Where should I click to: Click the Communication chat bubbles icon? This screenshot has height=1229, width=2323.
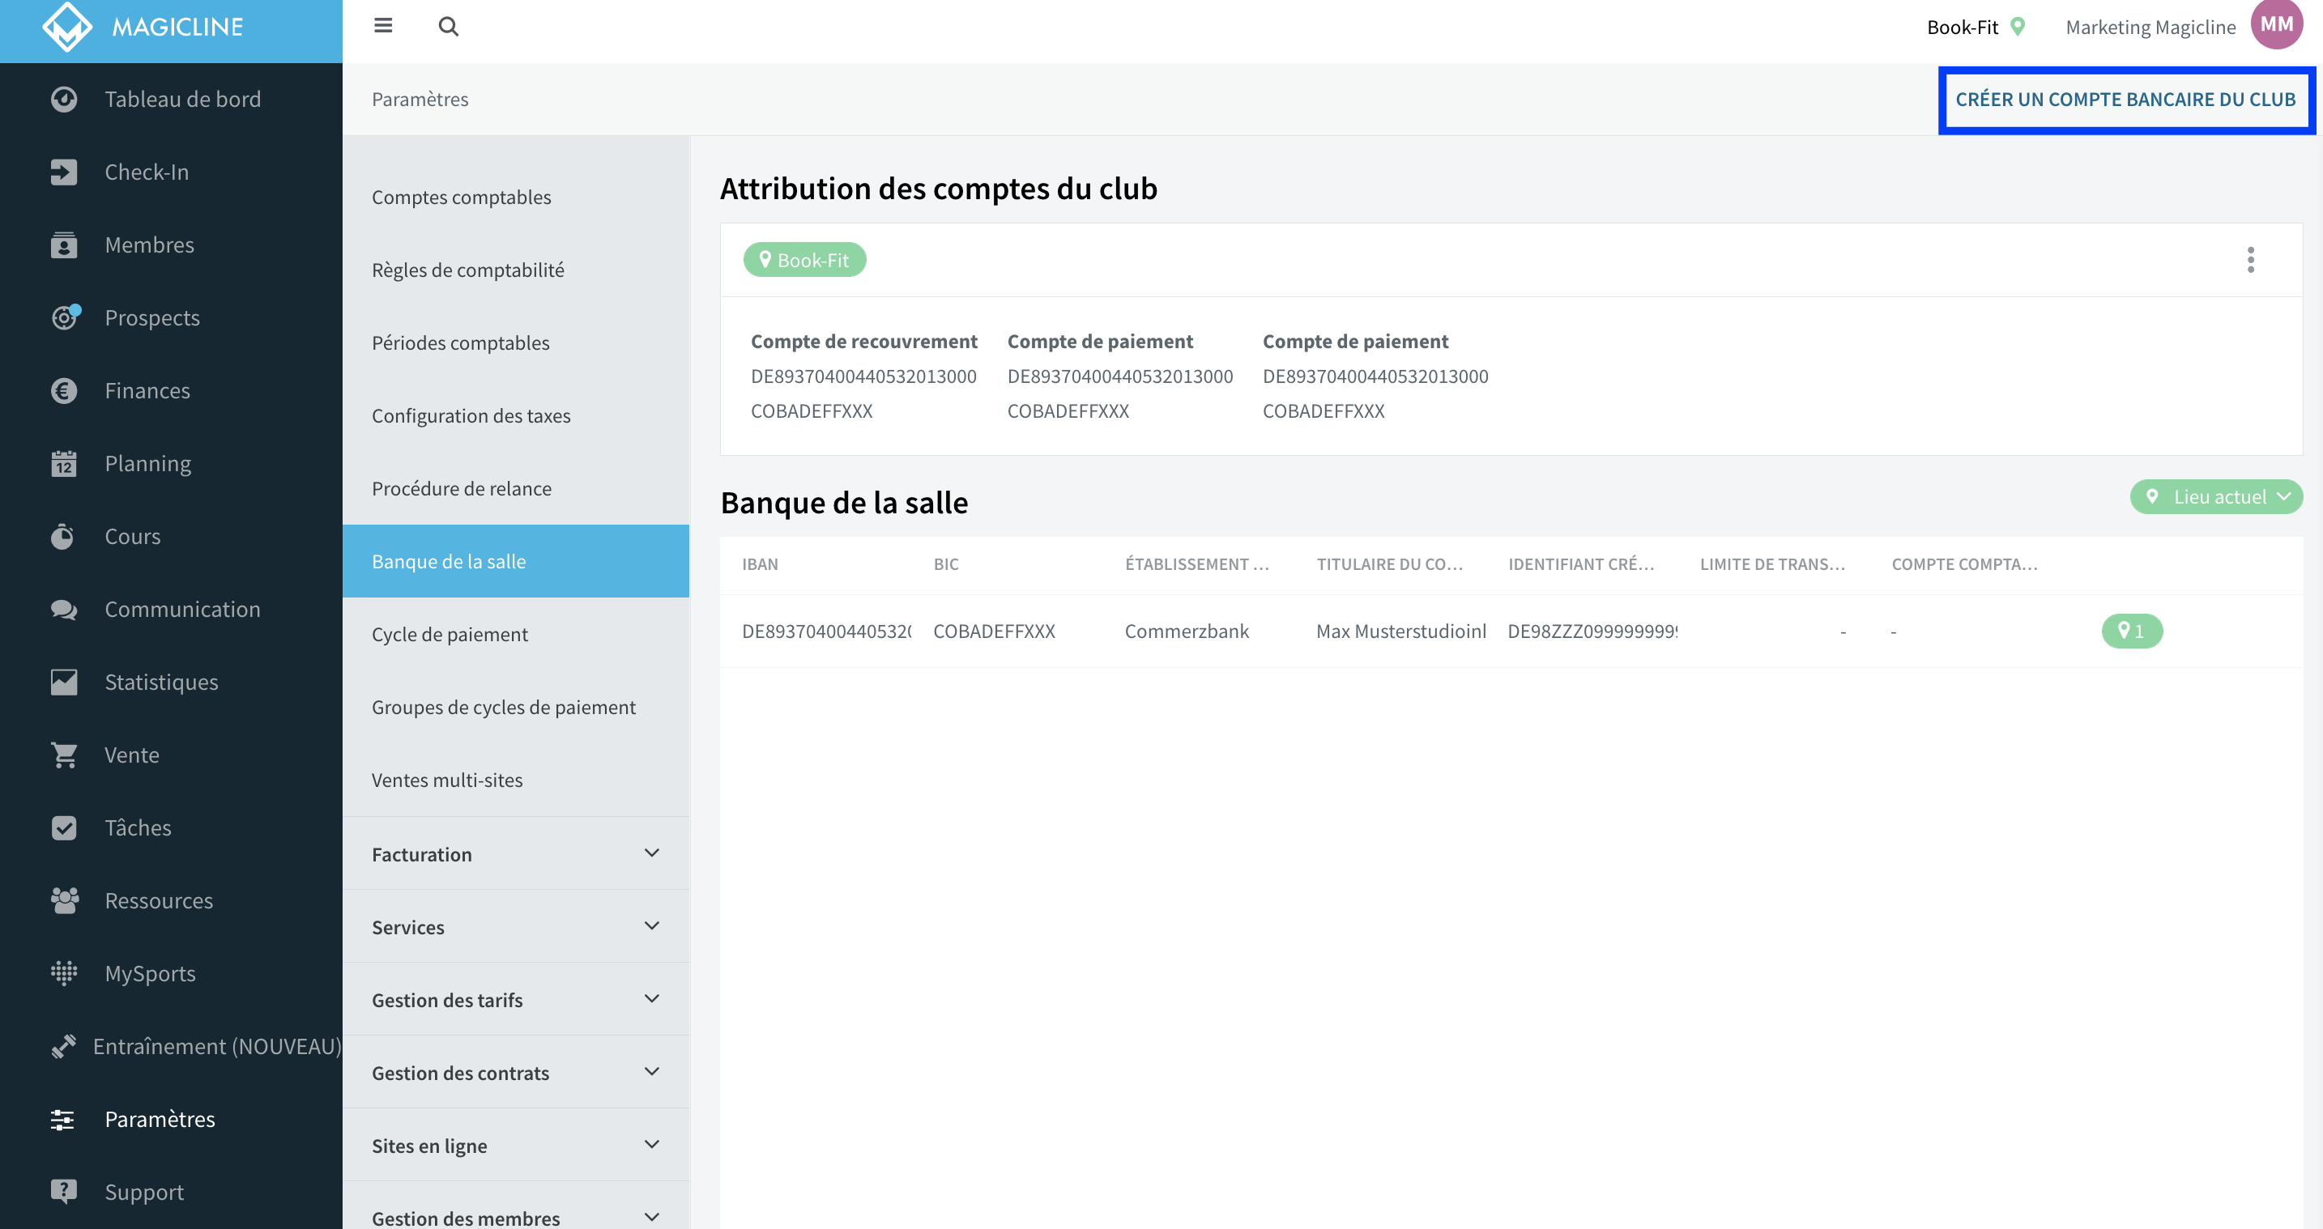[64, 610]
